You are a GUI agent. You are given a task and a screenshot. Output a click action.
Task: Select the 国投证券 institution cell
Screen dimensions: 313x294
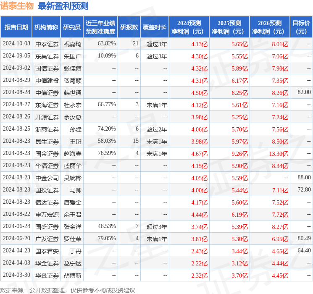pyautogui.click(x=47, y=190)
